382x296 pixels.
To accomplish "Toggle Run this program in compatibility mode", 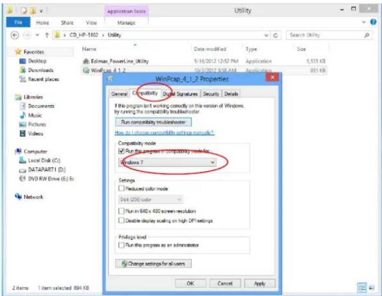I will 121,151.
